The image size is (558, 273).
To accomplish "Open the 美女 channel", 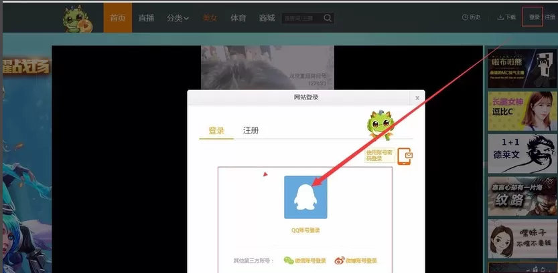I will pos(210,18).
